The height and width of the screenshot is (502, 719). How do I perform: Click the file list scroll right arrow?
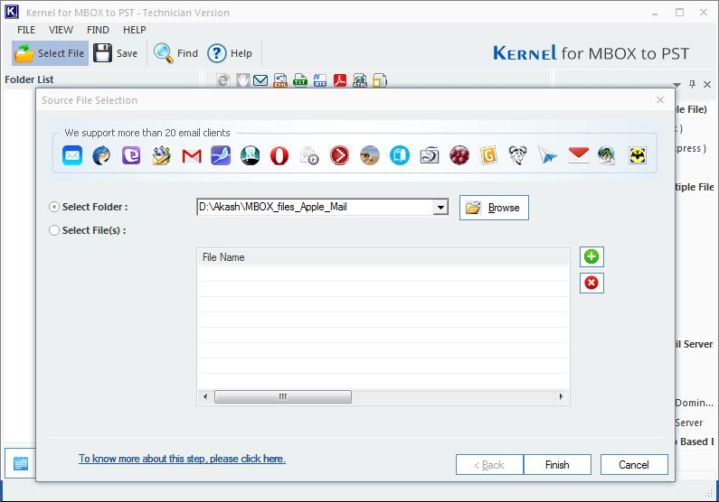562,396
